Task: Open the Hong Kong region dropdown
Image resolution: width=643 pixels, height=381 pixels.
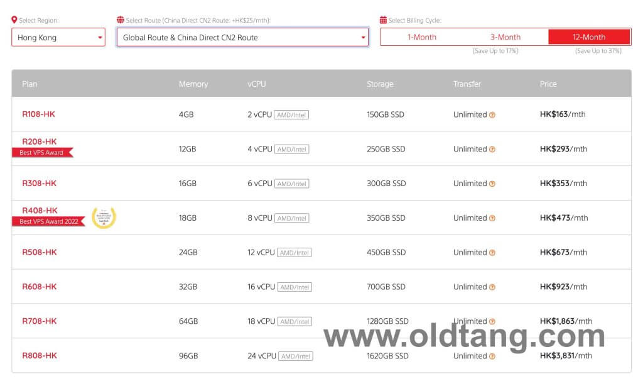Action: (58, 38)
